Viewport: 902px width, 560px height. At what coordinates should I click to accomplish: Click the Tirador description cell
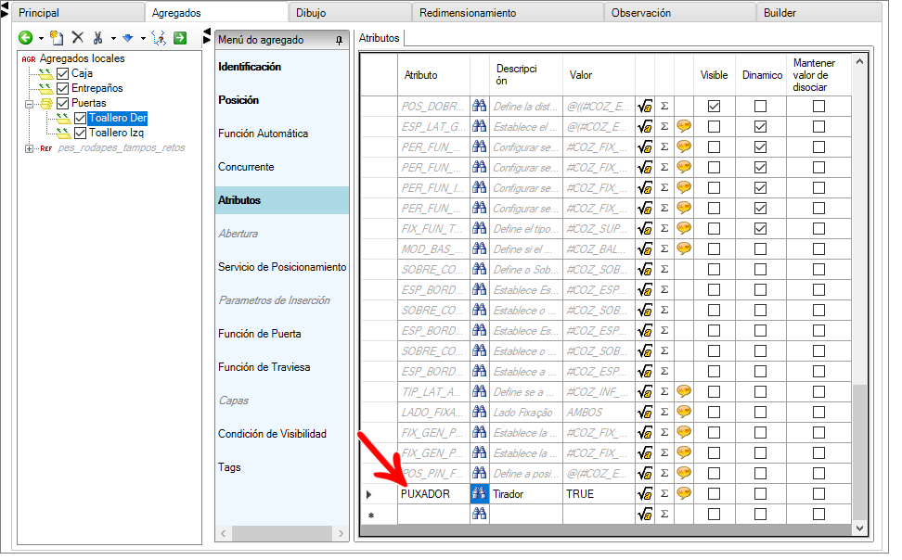tap(526, 494)
